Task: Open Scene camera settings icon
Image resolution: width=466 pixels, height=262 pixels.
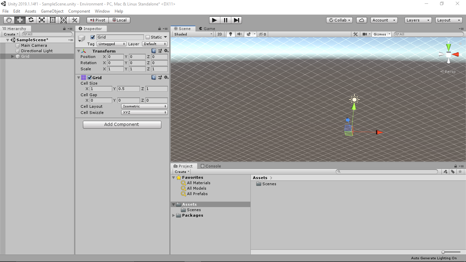Action: 365,34
